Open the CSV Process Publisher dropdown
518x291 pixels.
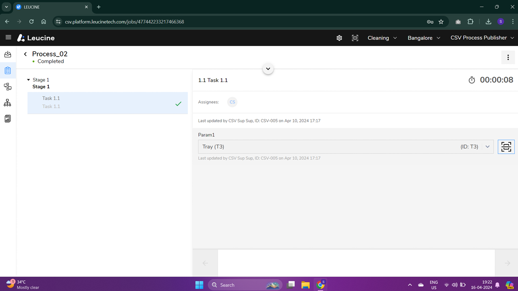pos(482,38)
